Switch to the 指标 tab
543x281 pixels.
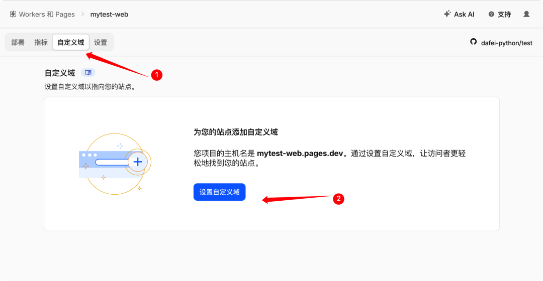pos(41,42)
